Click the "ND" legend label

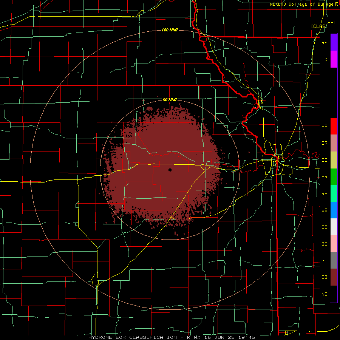(324, 294)
